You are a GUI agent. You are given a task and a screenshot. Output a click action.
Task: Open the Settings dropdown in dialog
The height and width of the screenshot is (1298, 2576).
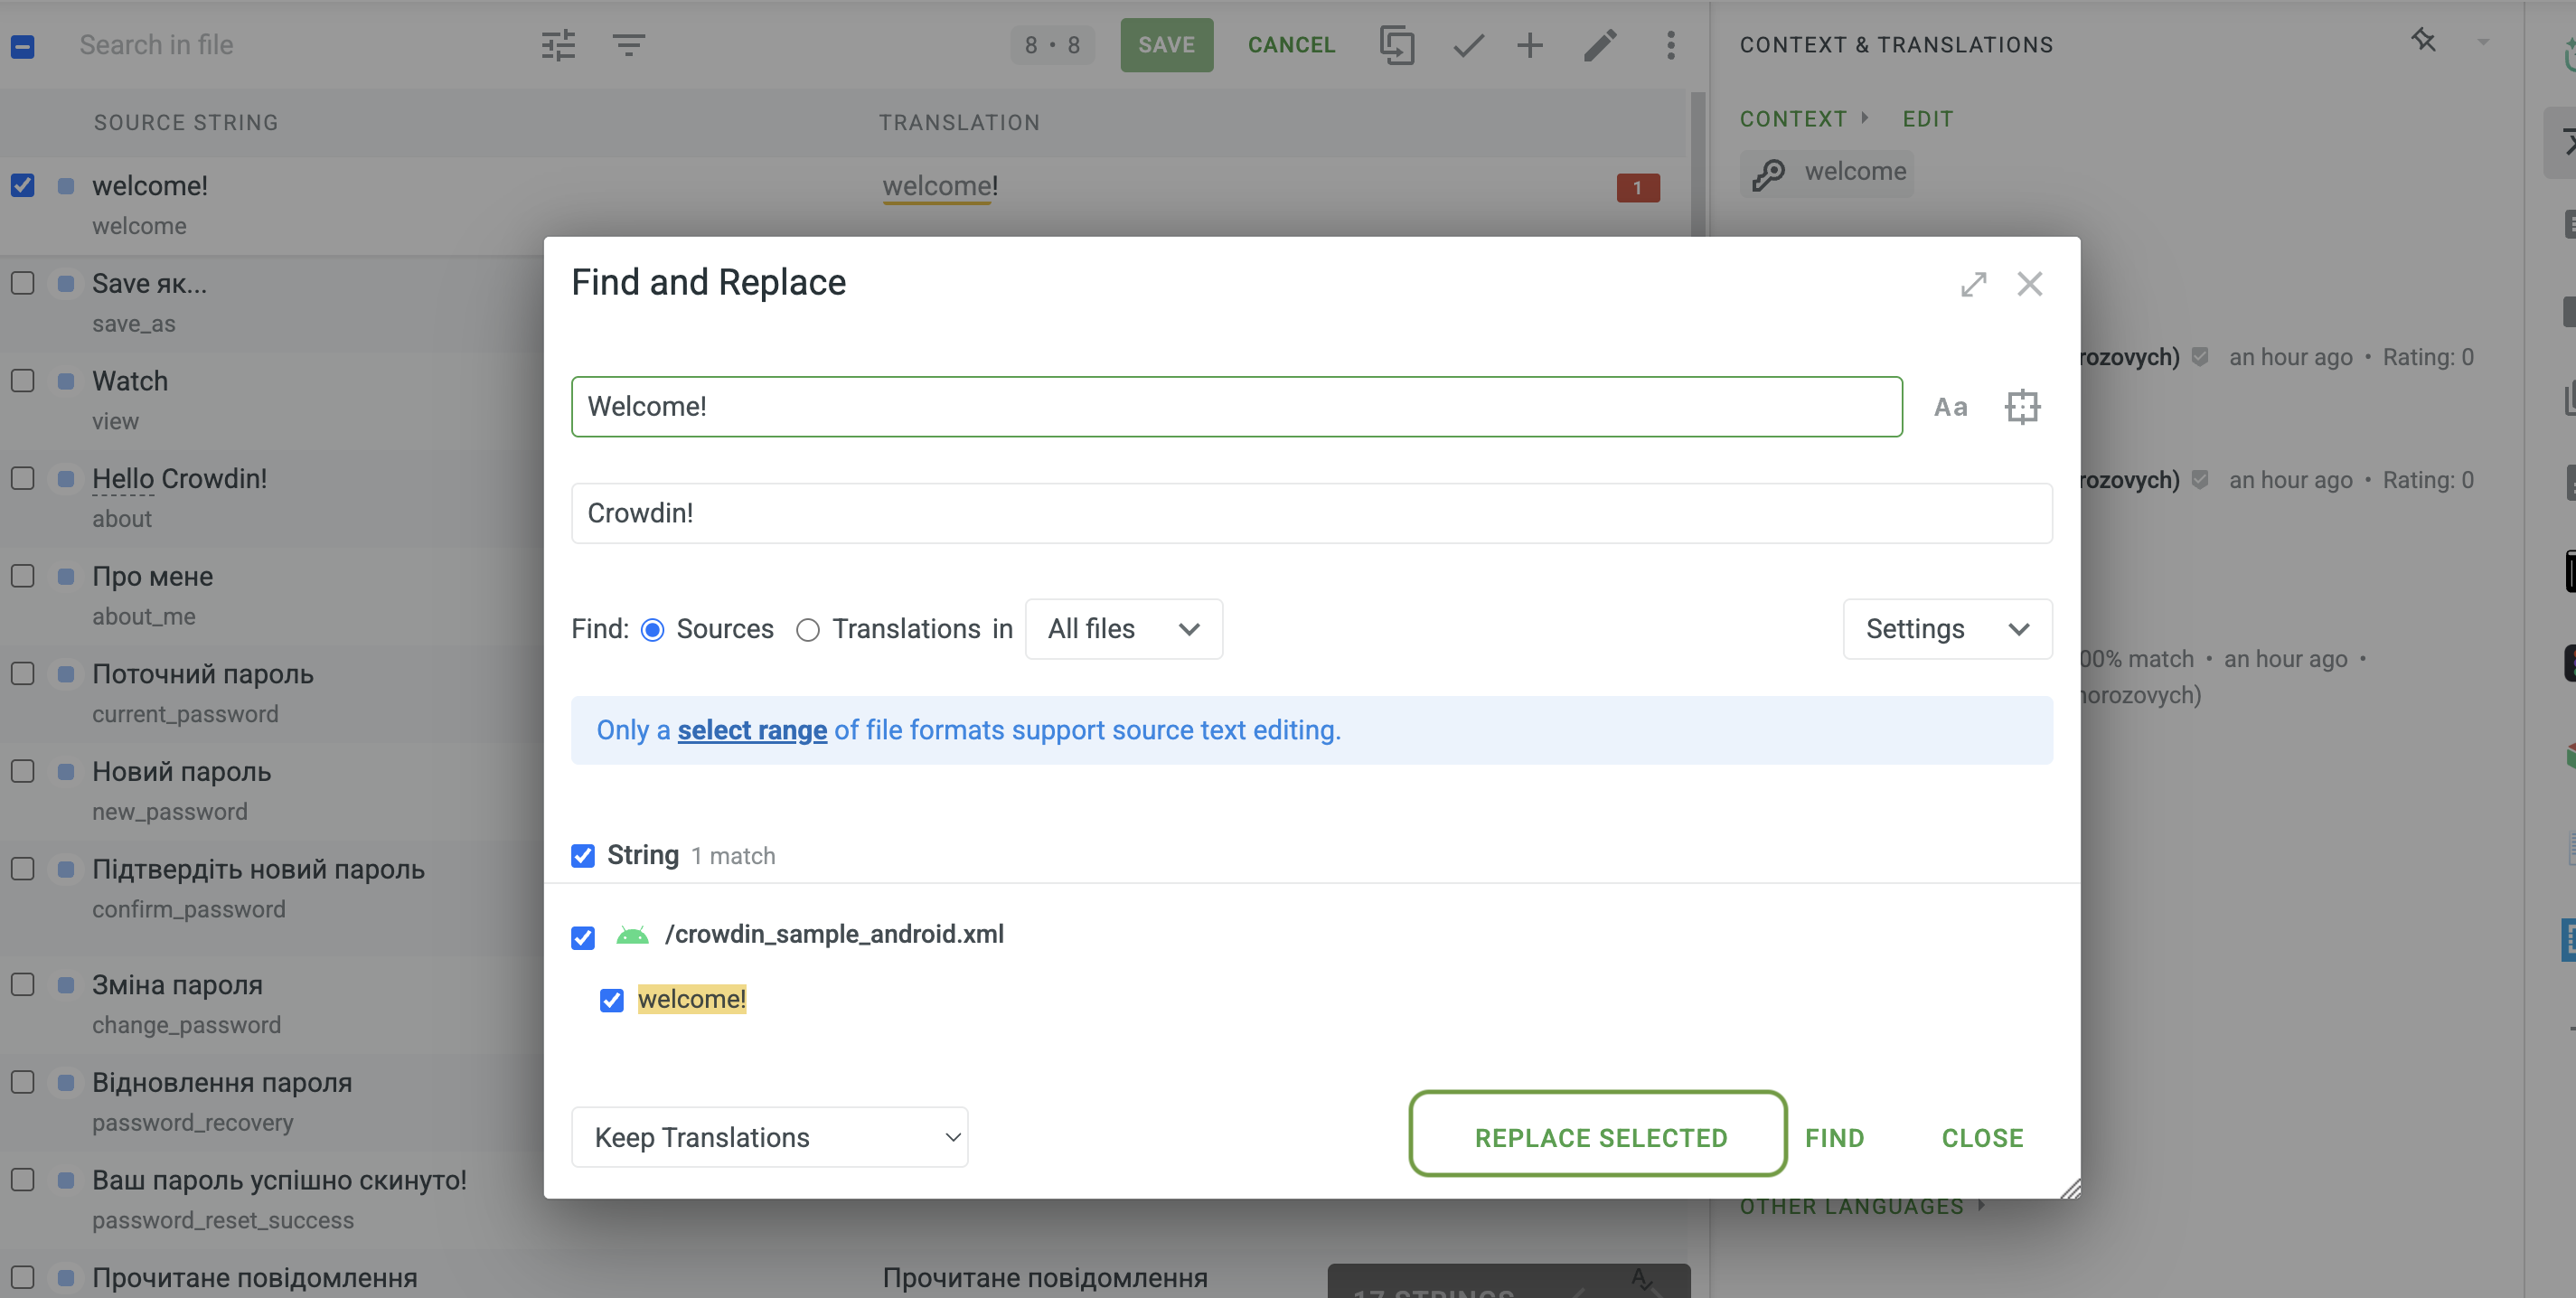(1947, 629)
